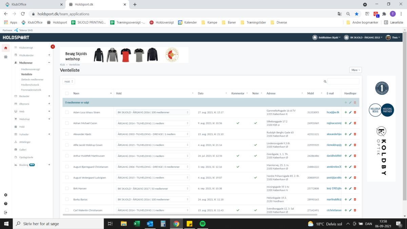Open Calculator from the taskbar

coord(163,224)
